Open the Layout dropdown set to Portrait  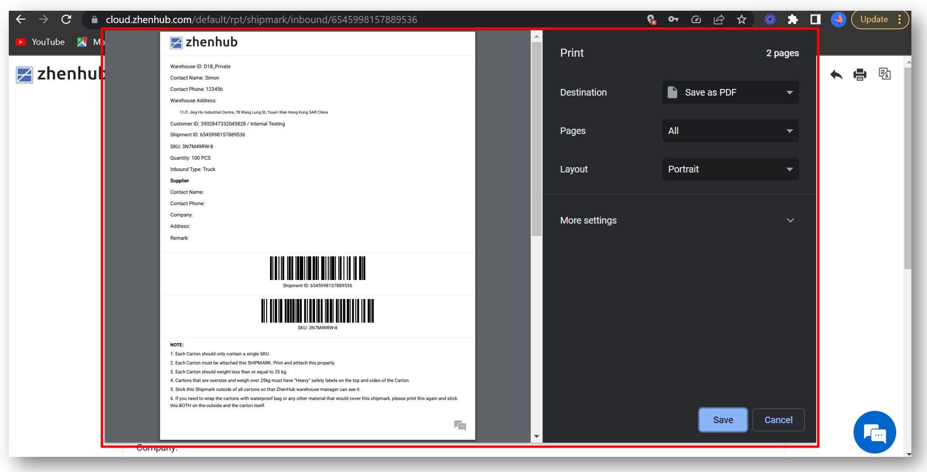pos(730,169)
